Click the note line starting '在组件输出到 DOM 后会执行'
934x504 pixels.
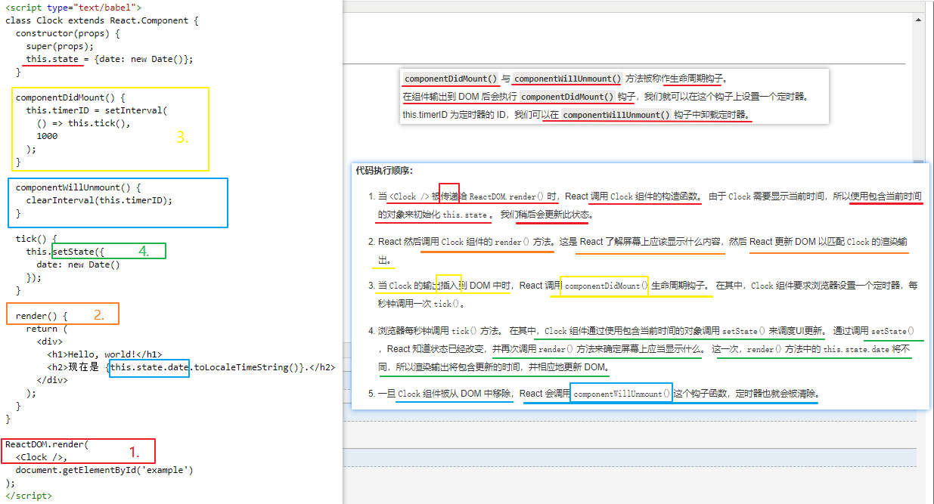606,97
